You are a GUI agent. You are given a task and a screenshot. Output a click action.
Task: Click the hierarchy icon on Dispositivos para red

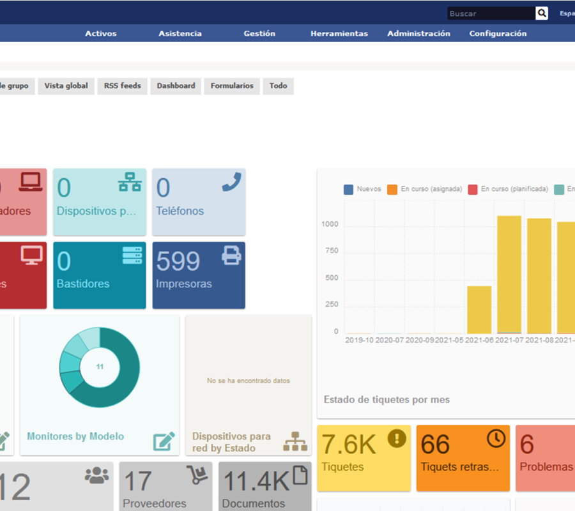pos(295,441)
